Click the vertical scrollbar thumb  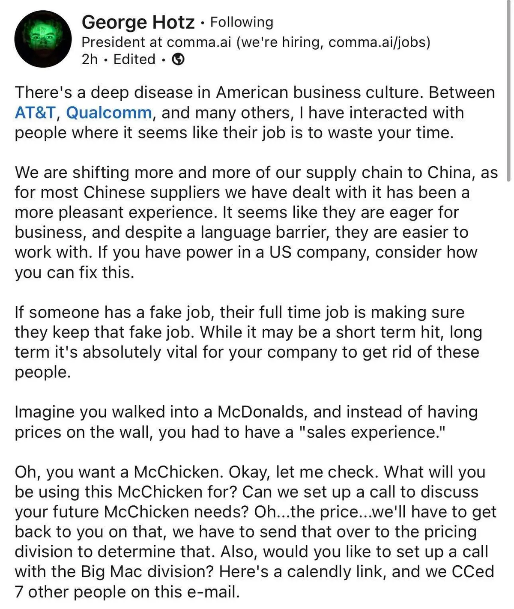click(508, 90)
